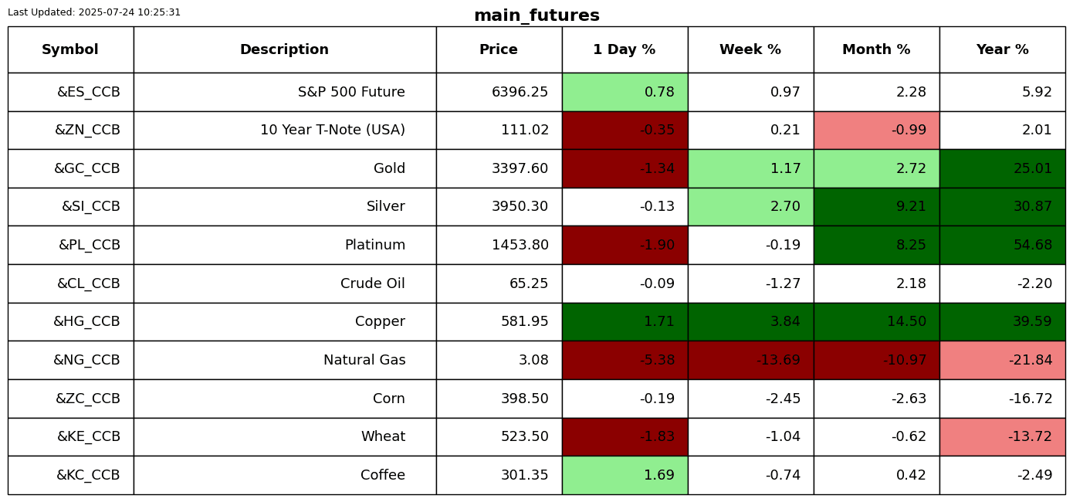Image resolution: width=1073 pixels, height=502 pixels.
Task: Click the light red Wheat Year % cell
Action: (x=1002, y=437)
